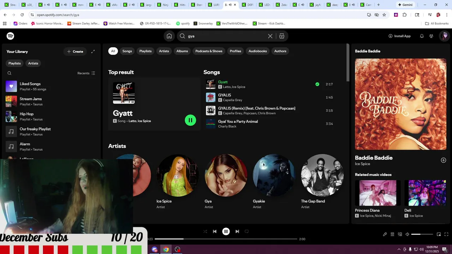This screenshot has height=254, width=452.
Task: Open Hip Hop playlist
Action: pos(51,116)
